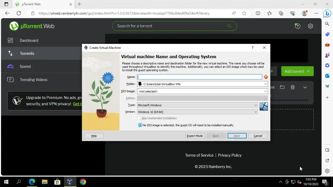Click the Help button in dialog
Viewport: 333px width, 187px height.
94,136
